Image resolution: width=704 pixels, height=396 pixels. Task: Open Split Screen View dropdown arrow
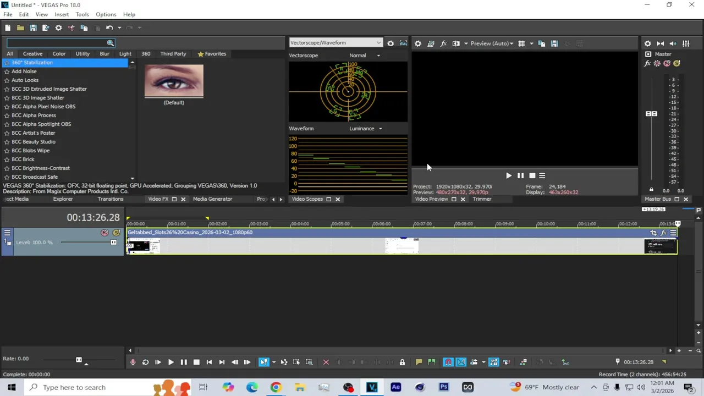click(466, 43)
